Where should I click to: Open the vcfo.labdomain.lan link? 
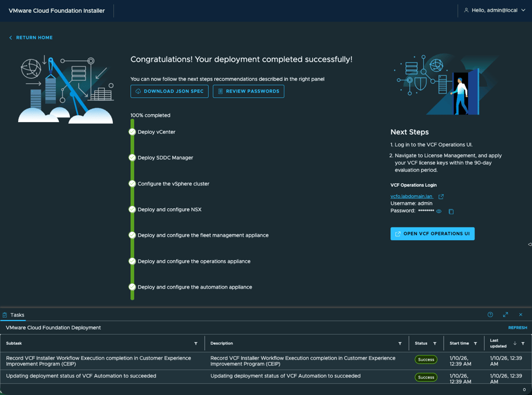[411, 197]
